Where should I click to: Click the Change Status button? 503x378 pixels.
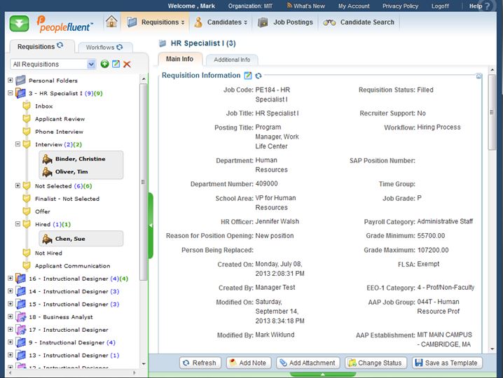pyautogui.click(x=374, y=363)
